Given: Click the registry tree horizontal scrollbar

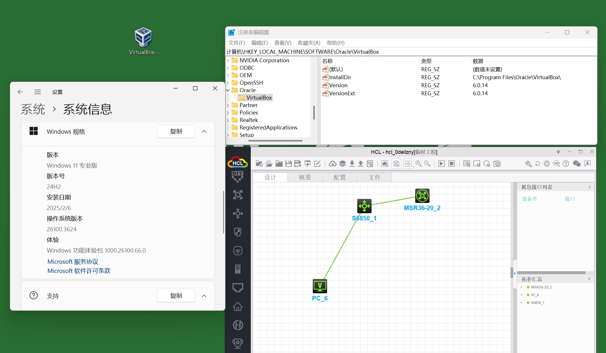Looking at the screenshot, I should (x=275, y=141).
